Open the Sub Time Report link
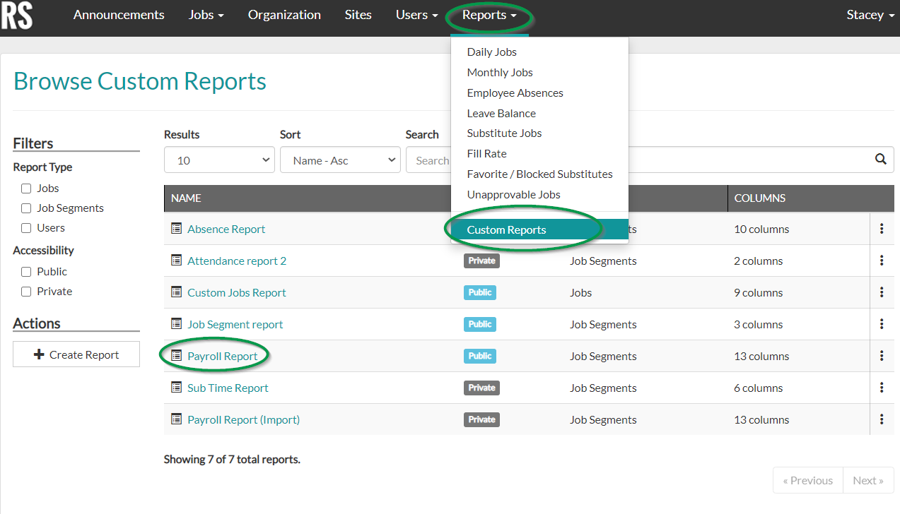900x514 pixels. [228, 388]
